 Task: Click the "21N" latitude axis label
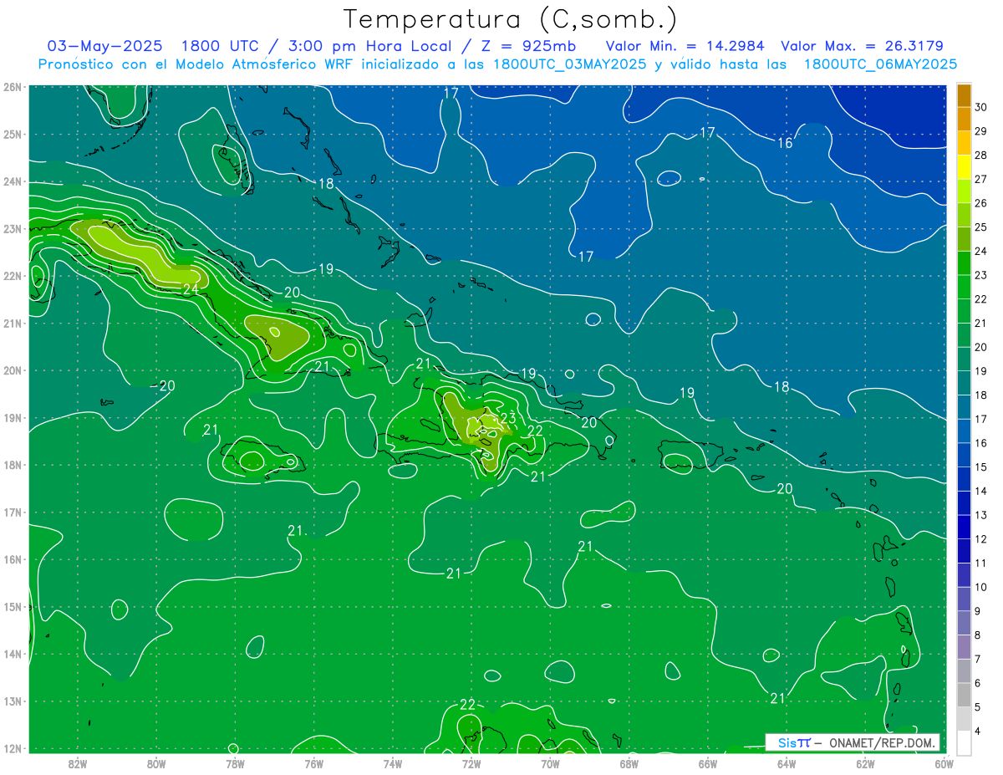tap(12, 323)
